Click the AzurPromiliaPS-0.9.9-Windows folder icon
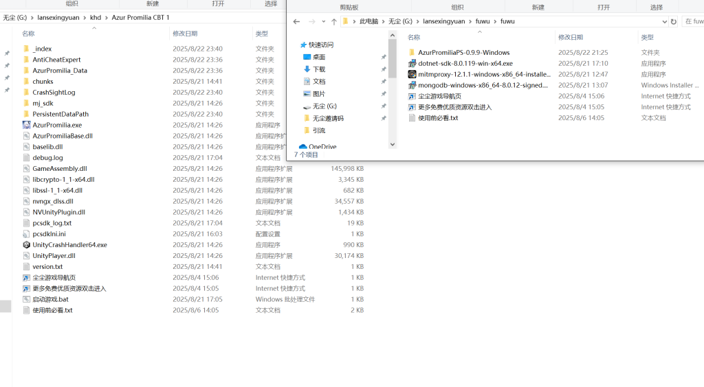This screenshot has height=387, width=704. (x=412, y=52)
